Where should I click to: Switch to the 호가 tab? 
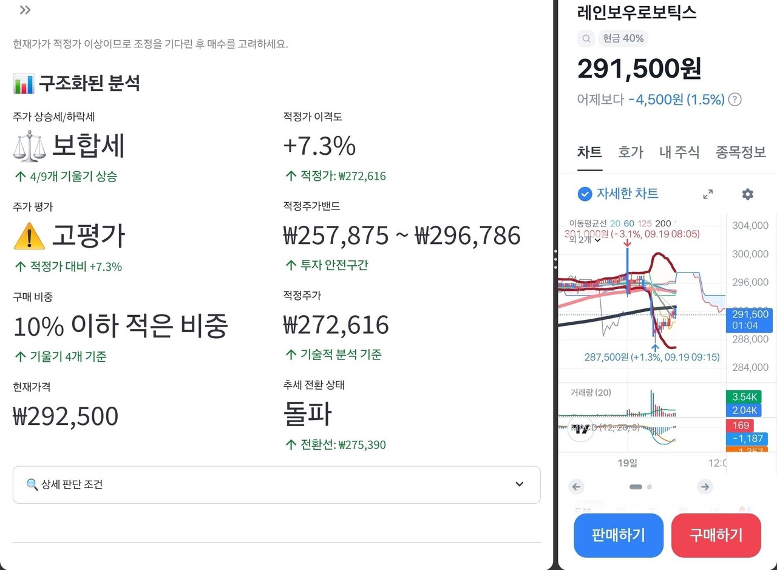click(631, 153)
